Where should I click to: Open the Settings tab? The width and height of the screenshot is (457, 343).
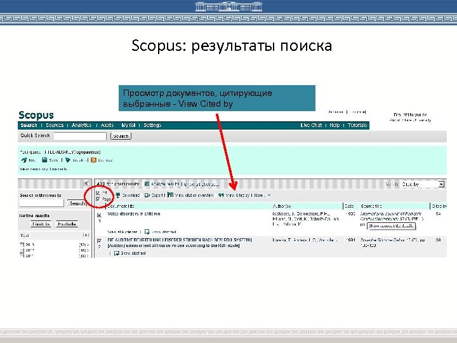coord(152,125)
